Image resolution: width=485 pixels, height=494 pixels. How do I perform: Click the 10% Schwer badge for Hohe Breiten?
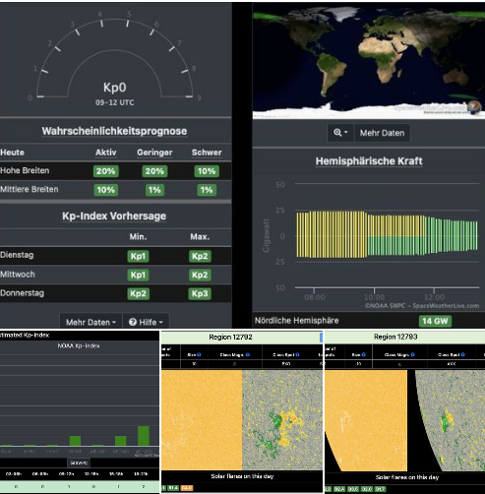point(207,171)
